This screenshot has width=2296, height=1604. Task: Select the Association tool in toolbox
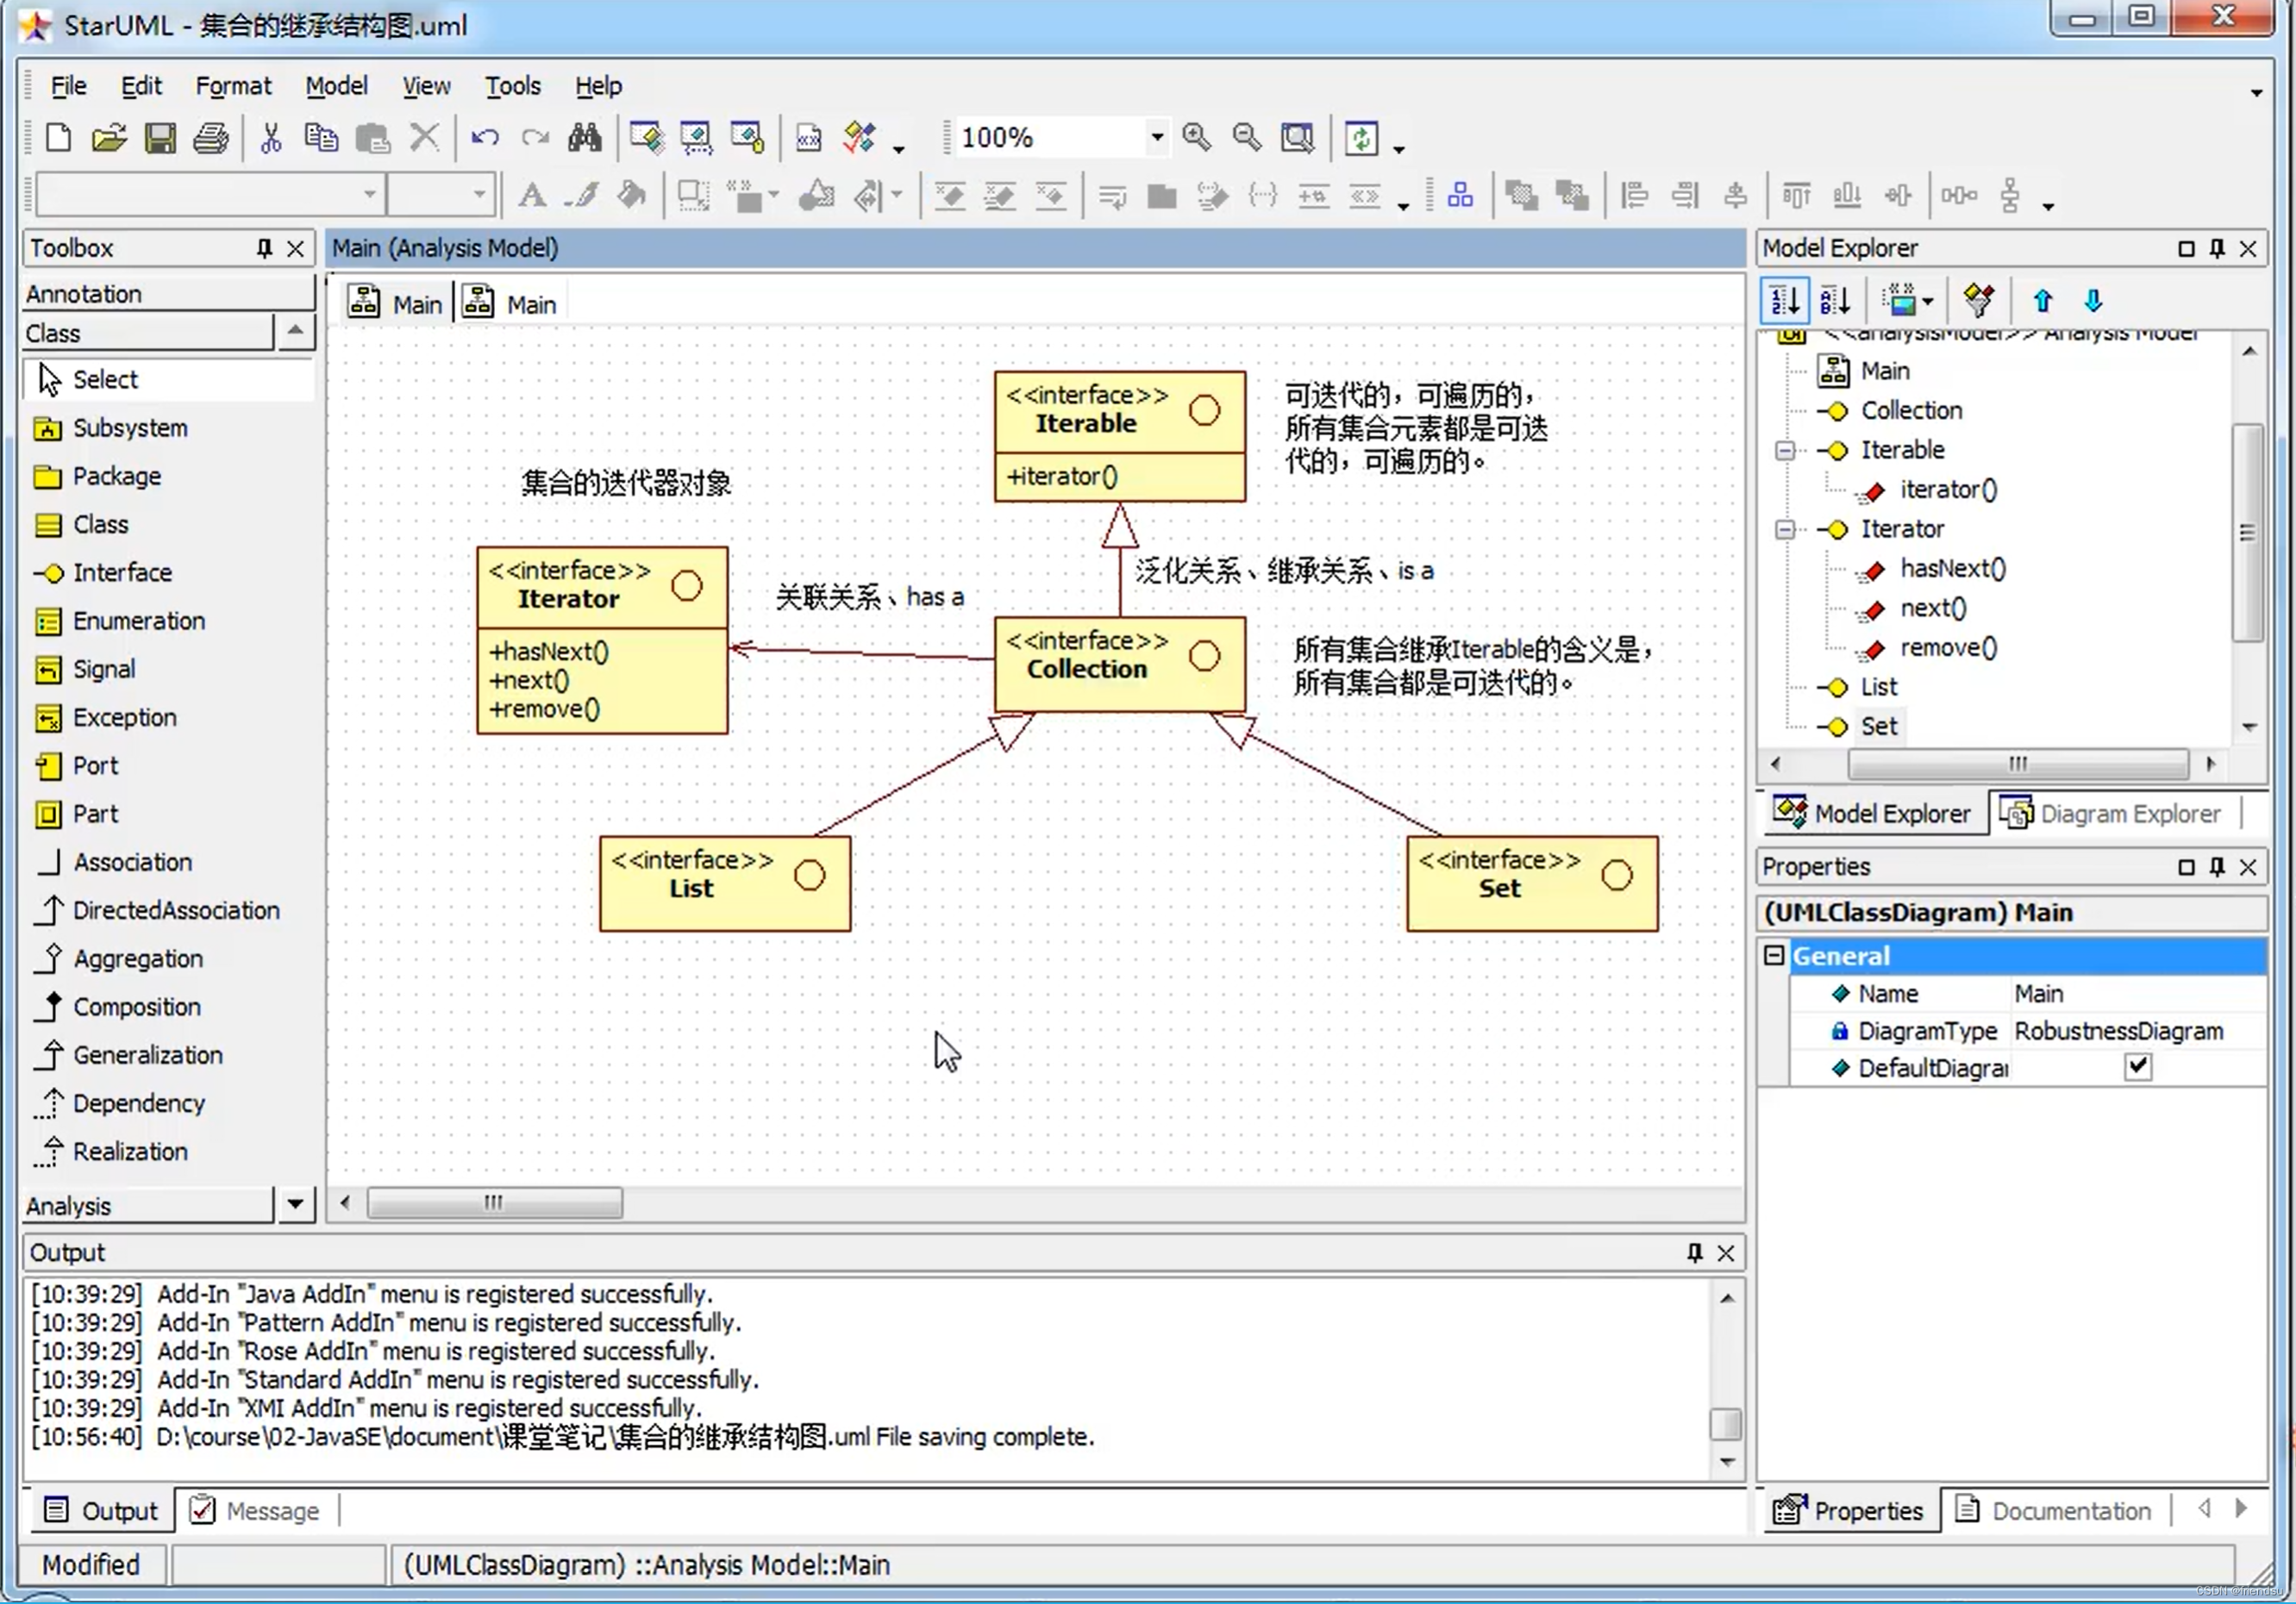(133, 861)
